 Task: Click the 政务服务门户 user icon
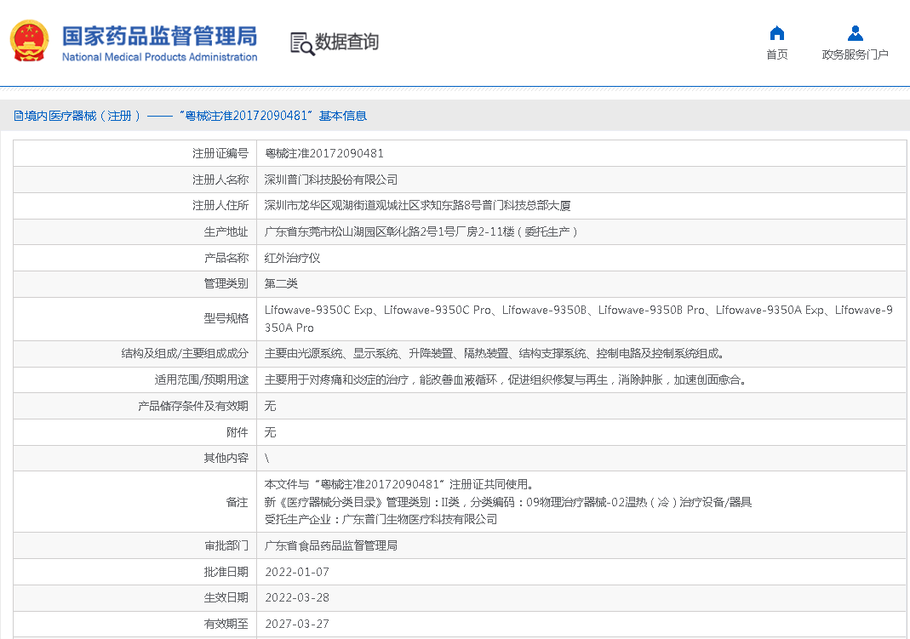tap(855, 33)
